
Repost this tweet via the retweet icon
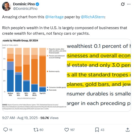pyautogui.click(x=36, y=130)
